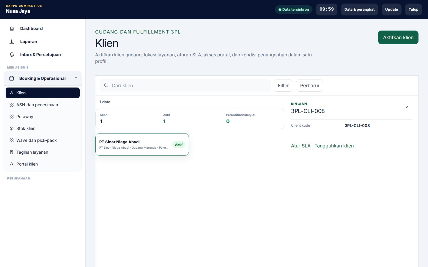Click the 1 data count label
This screenshot has height=267, width=428.
click(x=105, y=102)
